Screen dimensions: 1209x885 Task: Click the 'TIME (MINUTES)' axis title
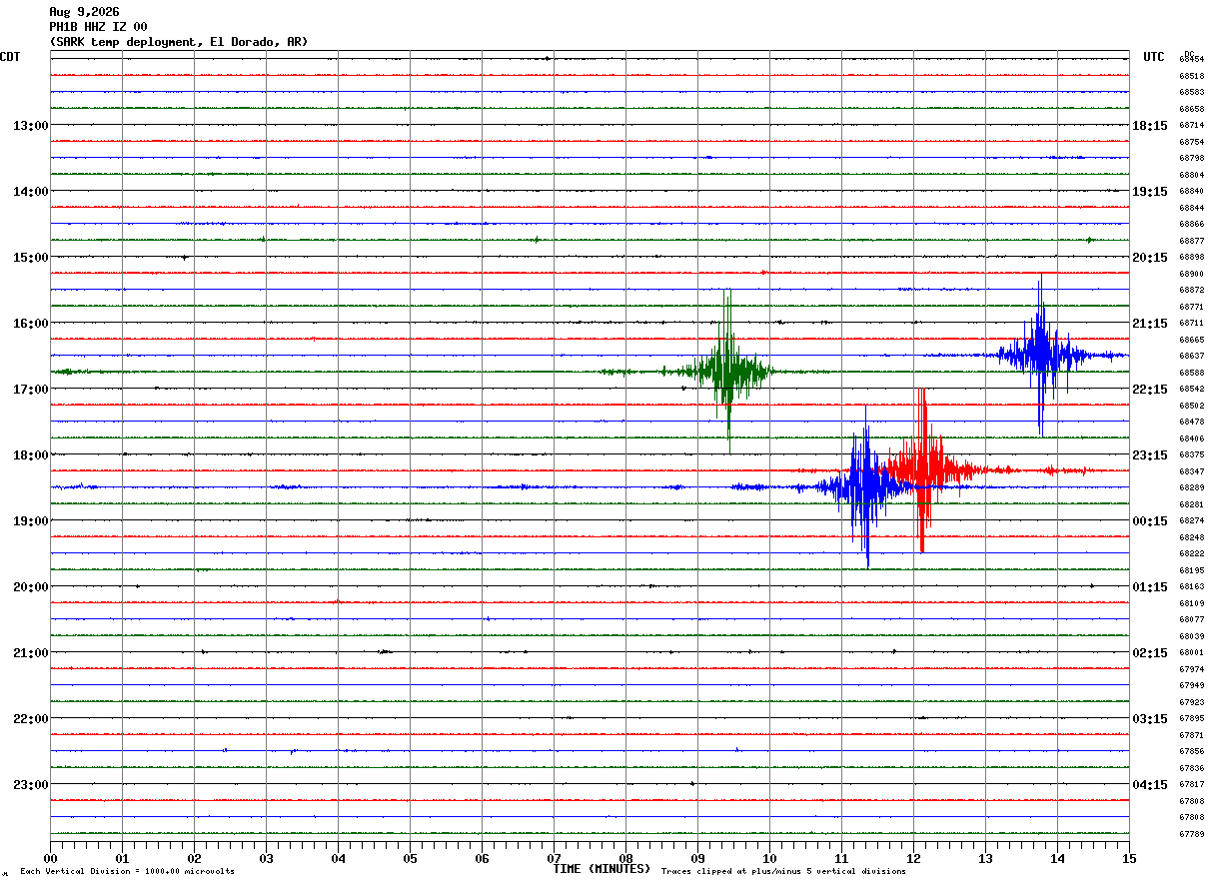click(602, 869)
